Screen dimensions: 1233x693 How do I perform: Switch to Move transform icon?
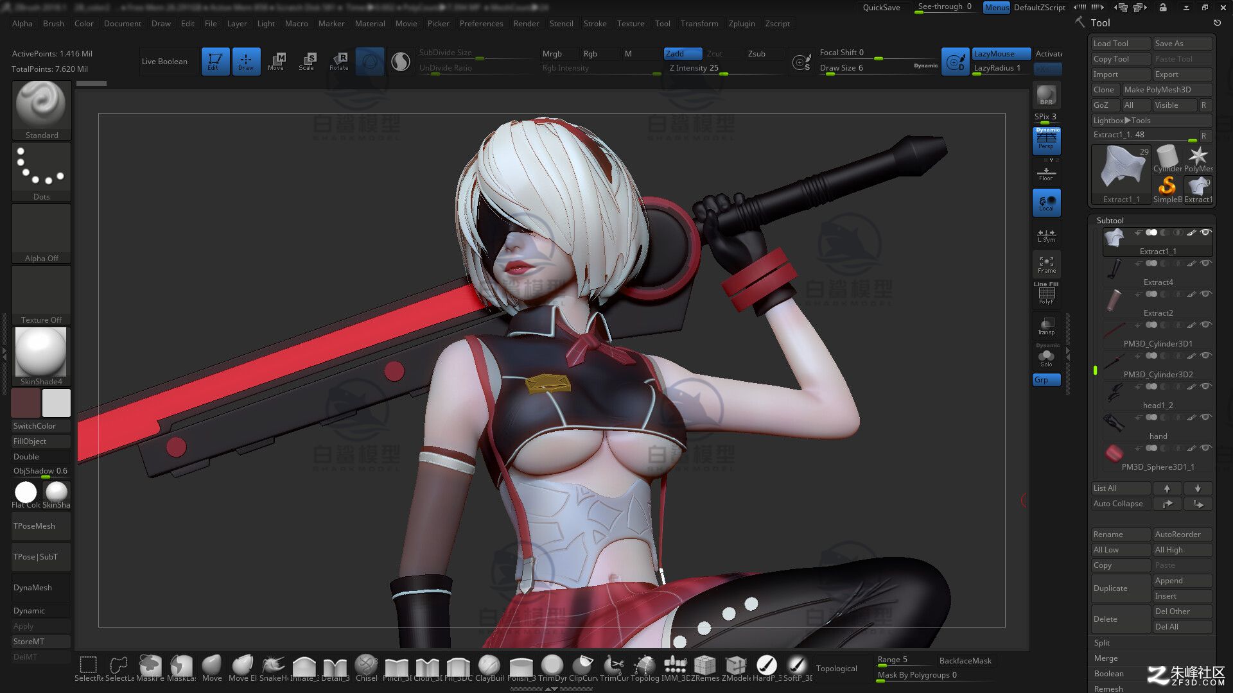point(276,61)
